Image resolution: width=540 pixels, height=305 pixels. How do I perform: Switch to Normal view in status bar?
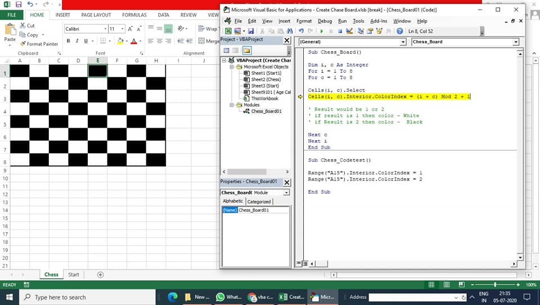point(431,285)
